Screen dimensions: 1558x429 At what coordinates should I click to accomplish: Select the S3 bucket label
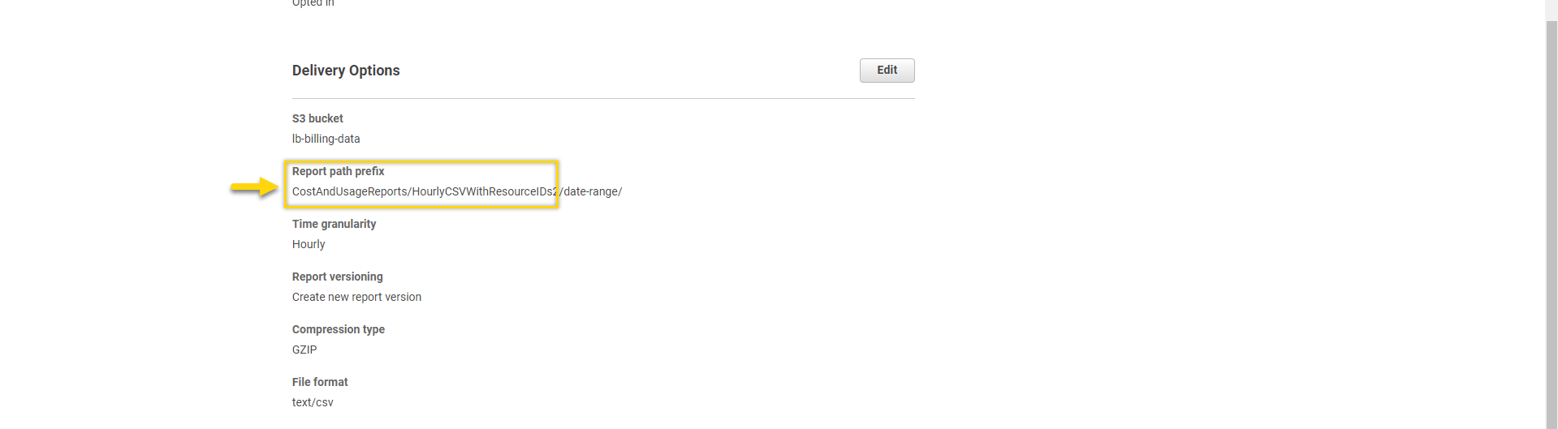(x=317, y=118)
